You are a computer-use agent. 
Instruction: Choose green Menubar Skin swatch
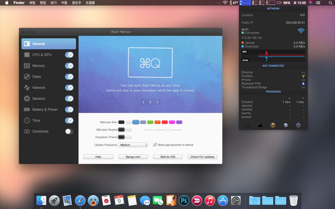(150, 122)
